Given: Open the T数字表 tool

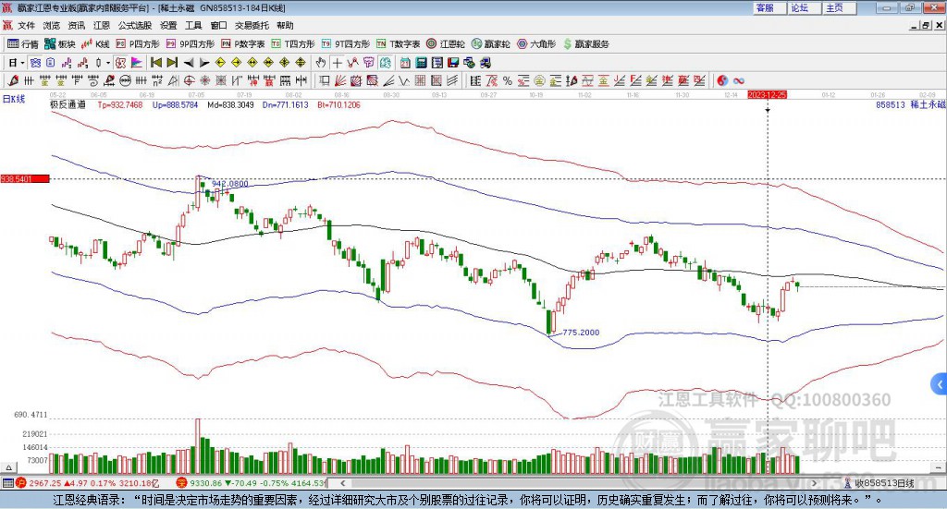Looking at the screenshot, I should pyautogui.click(x=398, y=44).
